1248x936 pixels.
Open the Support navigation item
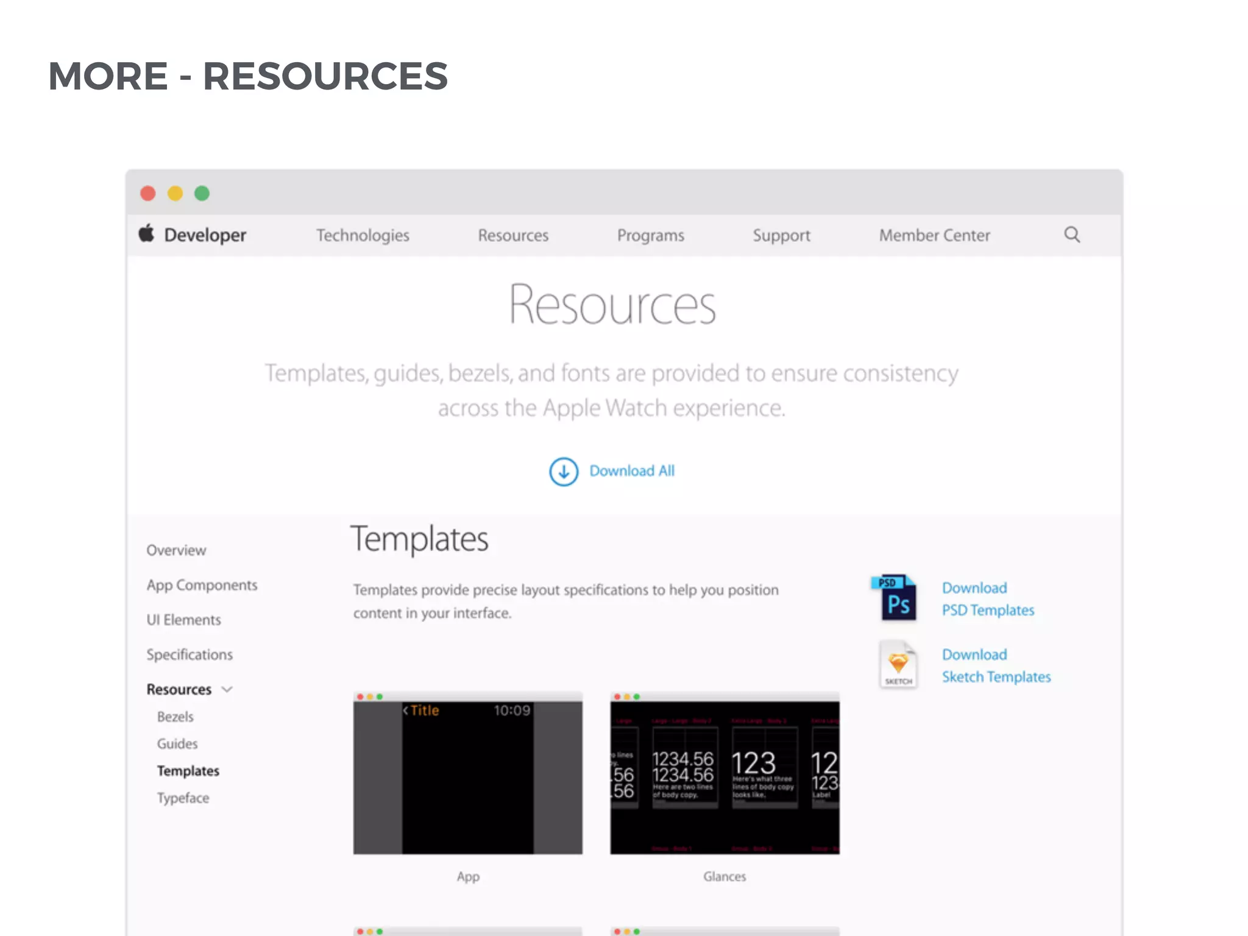click(x=781, y=236)
